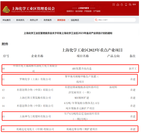Click the 年产6万吨特品尼龙66切片项目 cell
Screen dimensions: 141x133
pos(82,116)
